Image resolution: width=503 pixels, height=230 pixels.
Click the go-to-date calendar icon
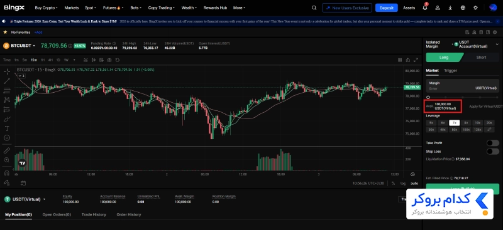click(x=23, y=183)
